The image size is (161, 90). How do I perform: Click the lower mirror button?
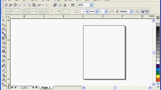[76, 12]
